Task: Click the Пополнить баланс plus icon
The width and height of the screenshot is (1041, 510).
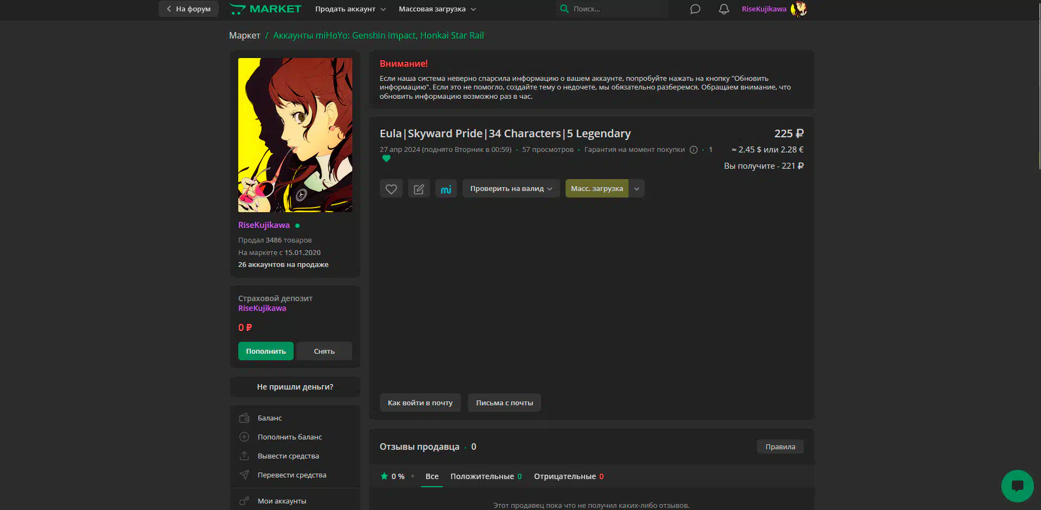Action: point(244,437)
